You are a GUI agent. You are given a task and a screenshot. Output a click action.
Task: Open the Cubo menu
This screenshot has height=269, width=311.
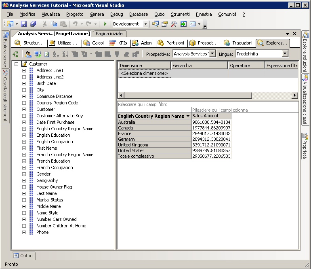[x=159, y=14]
